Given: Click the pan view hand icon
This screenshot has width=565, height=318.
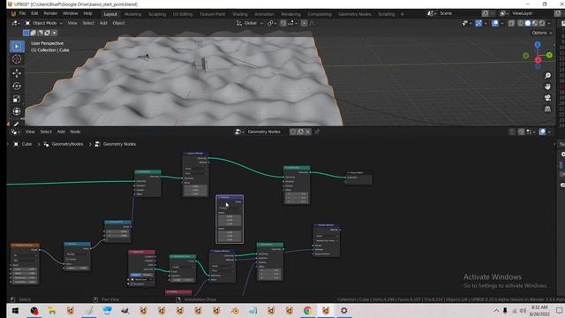Looking at the screenshot, I should [547, 87].
